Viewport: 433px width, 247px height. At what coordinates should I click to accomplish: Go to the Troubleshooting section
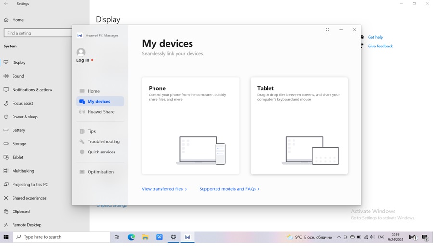(103, 141)
